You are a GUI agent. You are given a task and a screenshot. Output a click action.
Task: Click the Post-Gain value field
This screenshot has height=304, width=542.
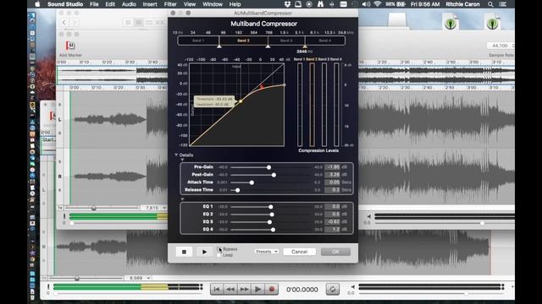tap(333, 175)
